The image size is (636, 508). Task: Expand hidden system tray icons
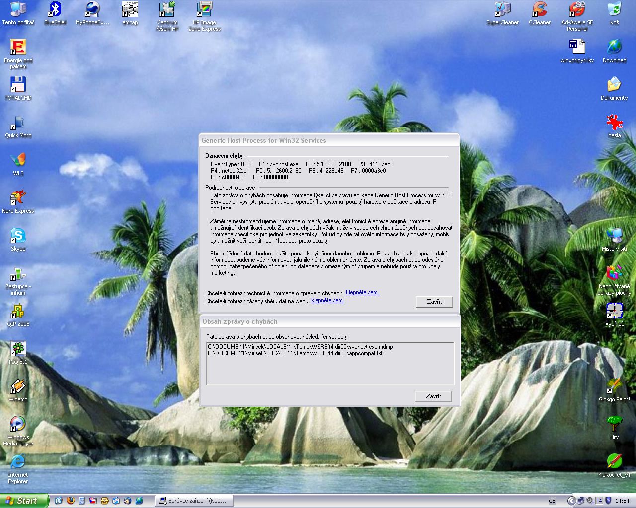571,501
